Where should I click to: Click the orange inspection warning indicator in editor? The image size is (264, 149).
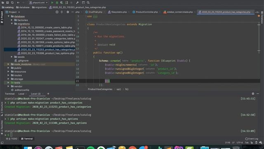point(259,16)
